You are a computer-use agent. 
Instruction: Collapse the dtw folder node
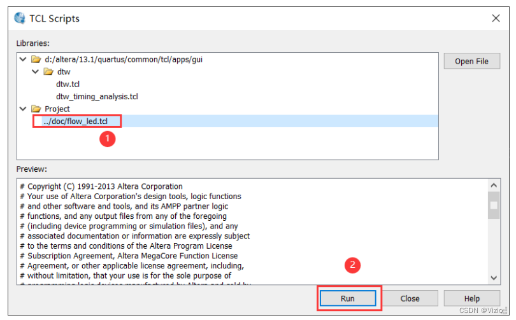click(35, 72)
